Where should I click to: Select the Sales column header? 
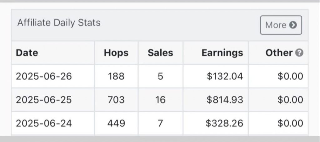[160, 53]
